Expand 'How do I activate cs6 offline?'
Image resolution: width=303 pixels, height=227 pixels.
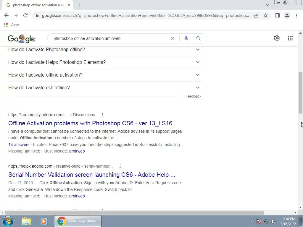104,87
